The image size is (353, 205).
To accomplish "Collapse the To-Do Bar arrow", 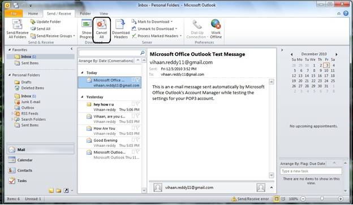I will (282, 50).
